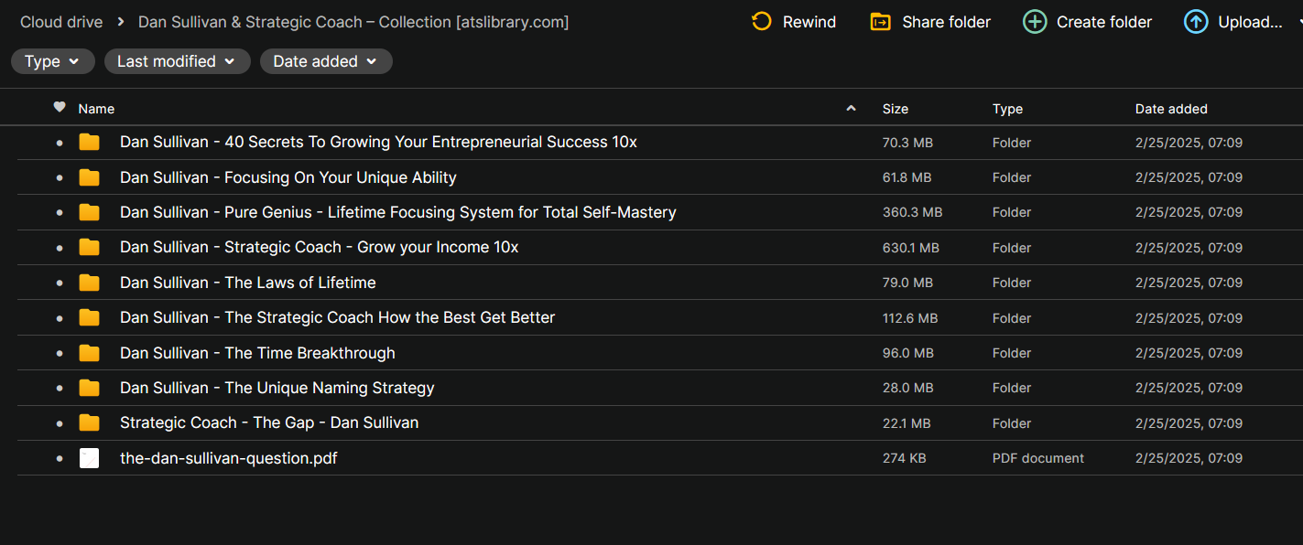This screenshot has height=545, width=1303.
Task: Expand the Upload options arrow
Action: click(x=1299, y=20)
